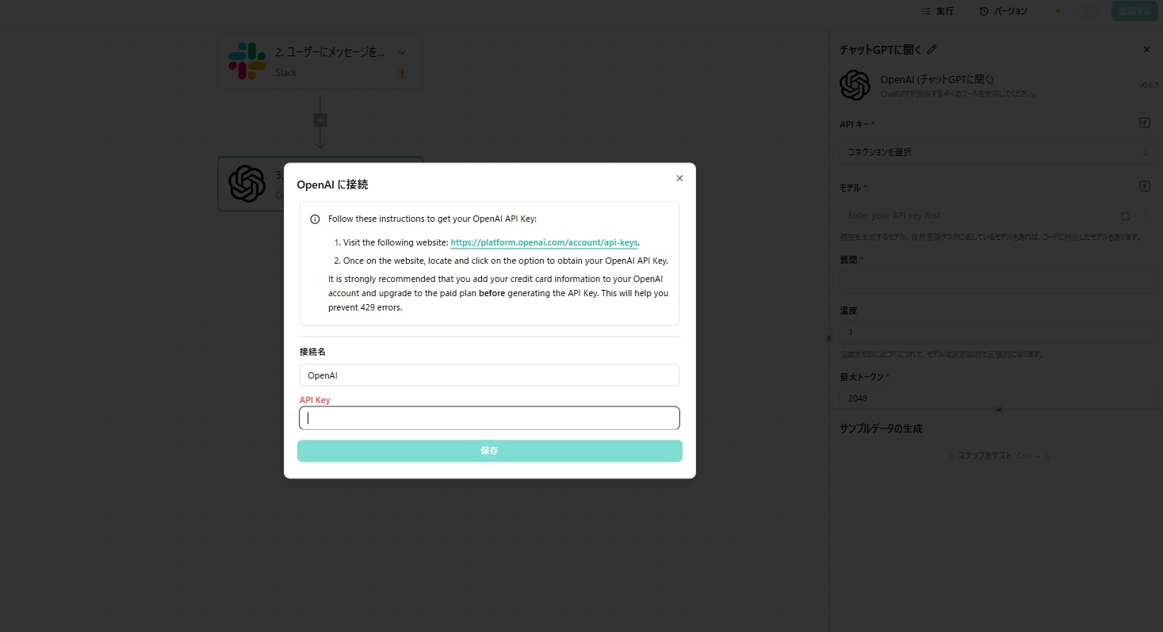Click the dynamic value icon beside API キー
Screen dimensions: 1163x632
click(x=1144, y=123)
